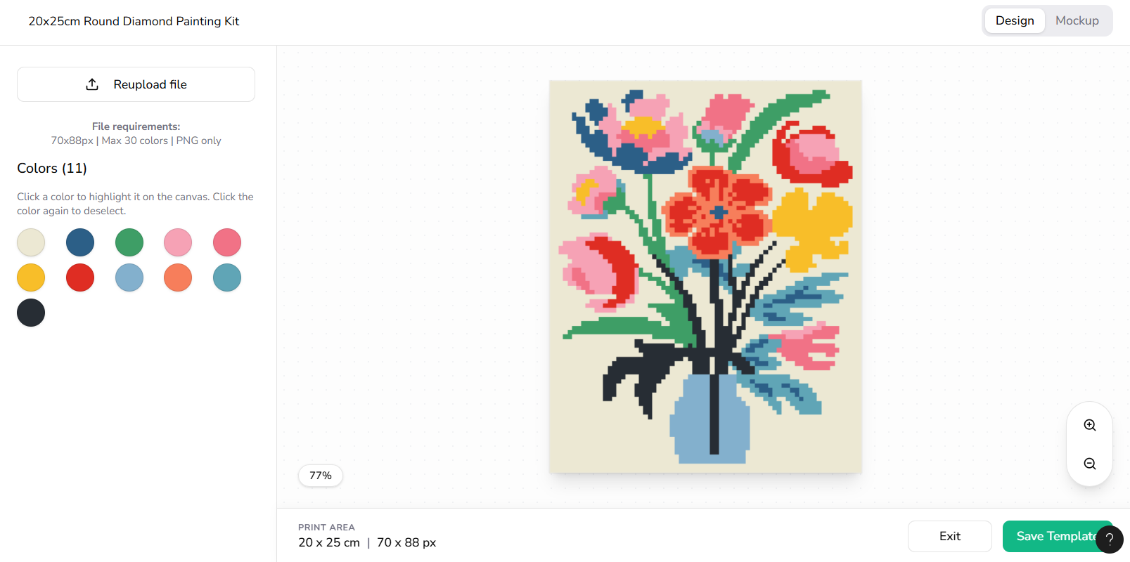Highlight the green color swatch
Screen dimensions: 1130x562
[x=129, y=242]
